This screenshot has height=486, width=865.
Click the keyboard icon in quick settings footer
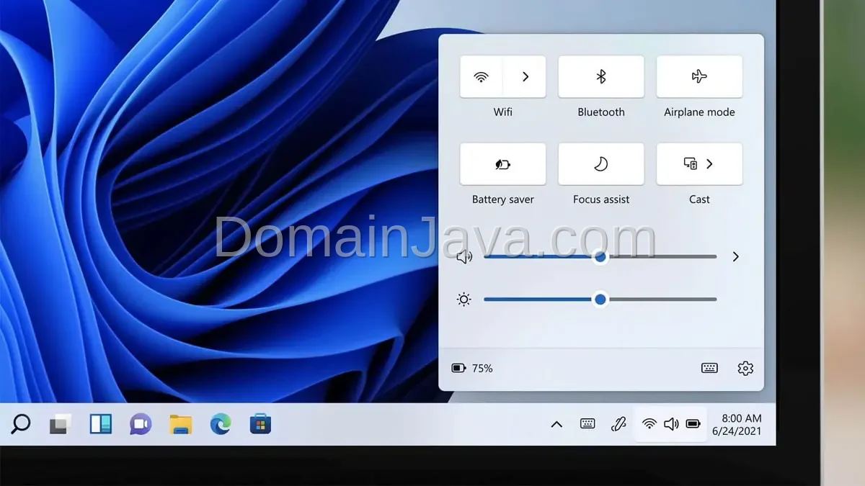709,368
